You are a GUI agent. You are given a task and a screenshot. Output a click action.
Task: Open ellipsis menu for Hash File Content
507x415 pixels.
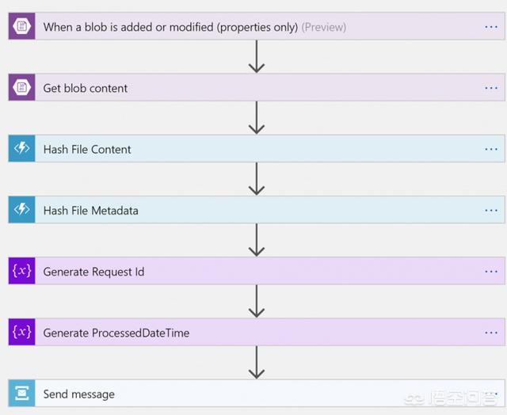491,149
